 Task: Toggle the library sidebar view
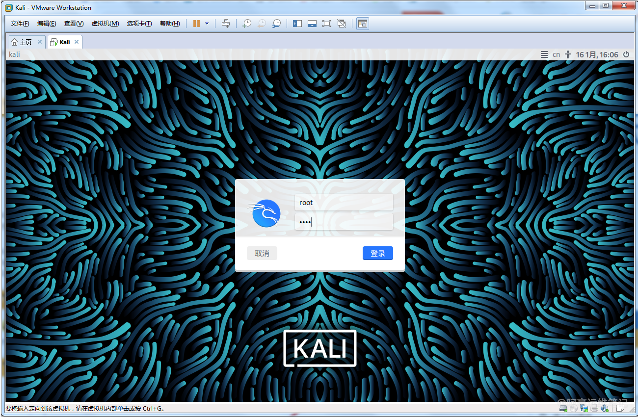click(297, 24)
